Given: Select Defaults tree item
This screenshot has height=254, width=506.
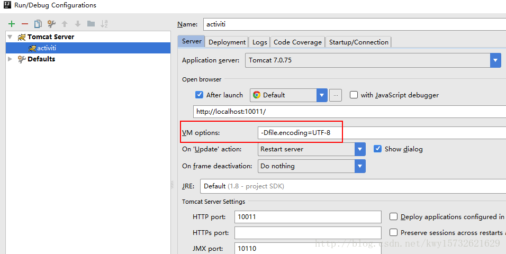Looking at the screenshot, I should (41, 59).
